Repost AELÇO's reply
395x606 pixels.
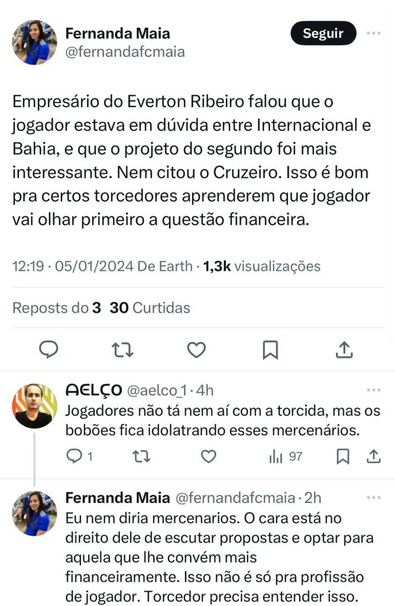click(x=141, y=456)
